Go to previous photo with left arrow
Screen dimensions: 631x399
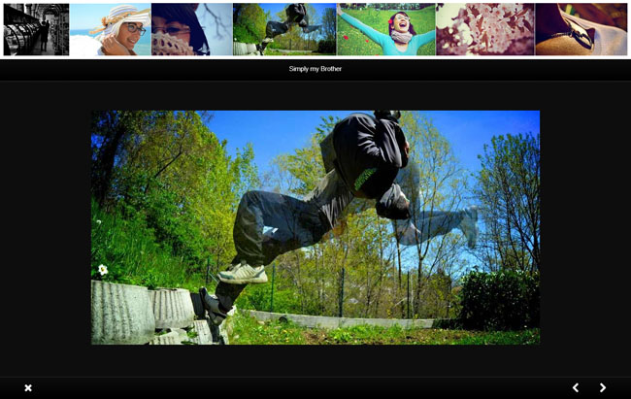[x=575, y=387]
